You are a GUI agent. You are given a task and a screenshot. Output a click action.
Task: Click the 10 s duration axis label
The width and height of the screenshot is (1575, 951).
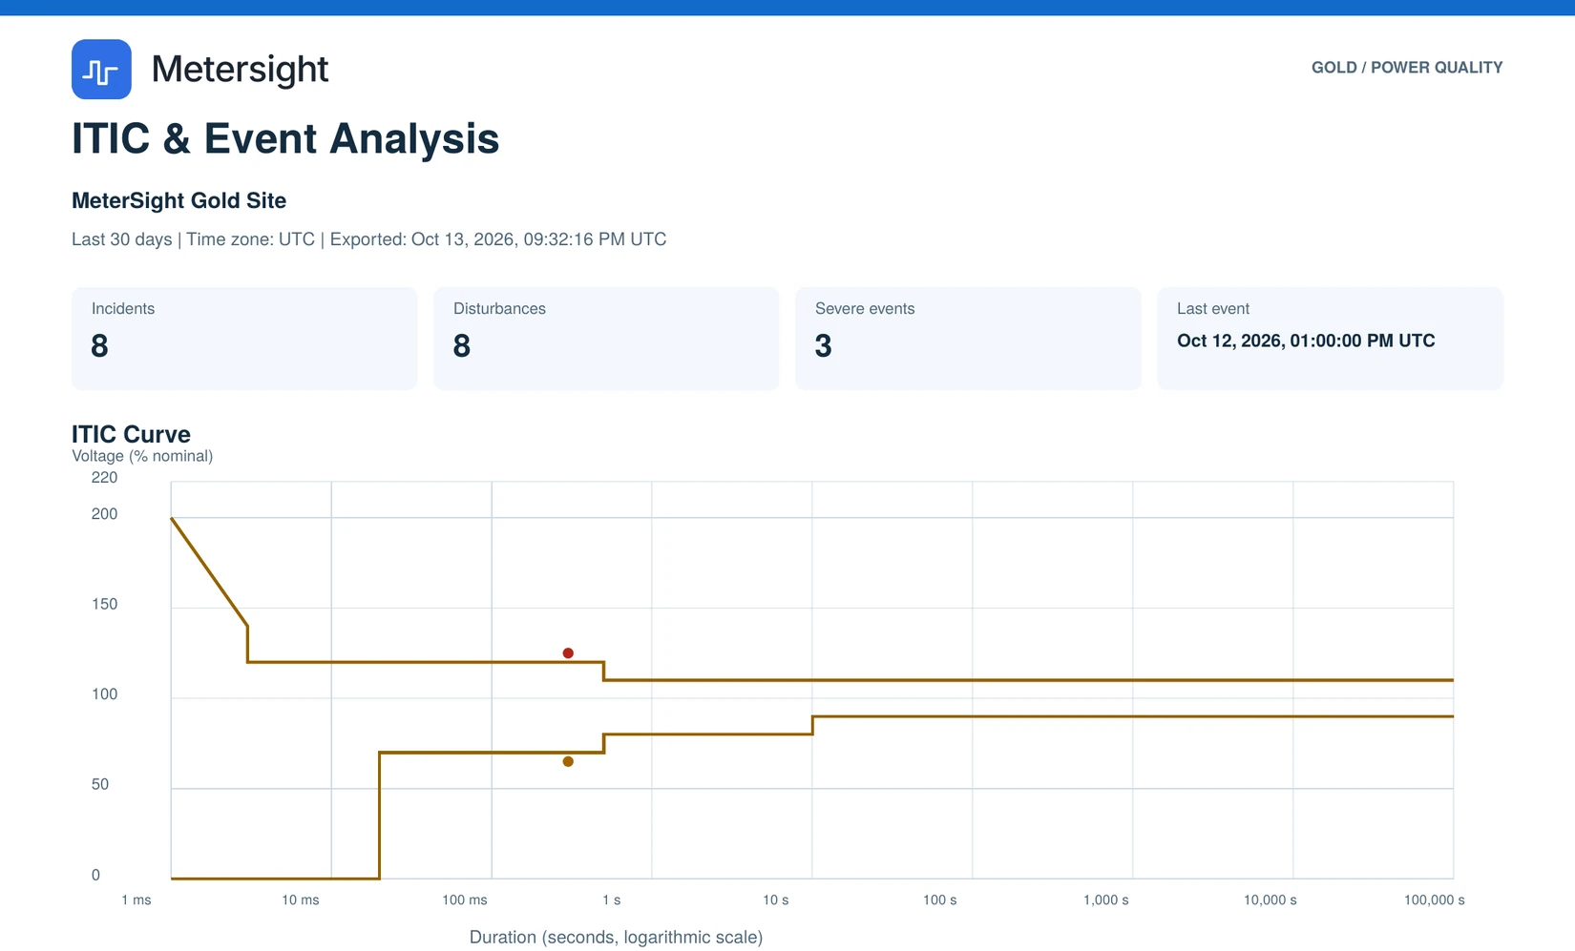[x=776, y=900]
